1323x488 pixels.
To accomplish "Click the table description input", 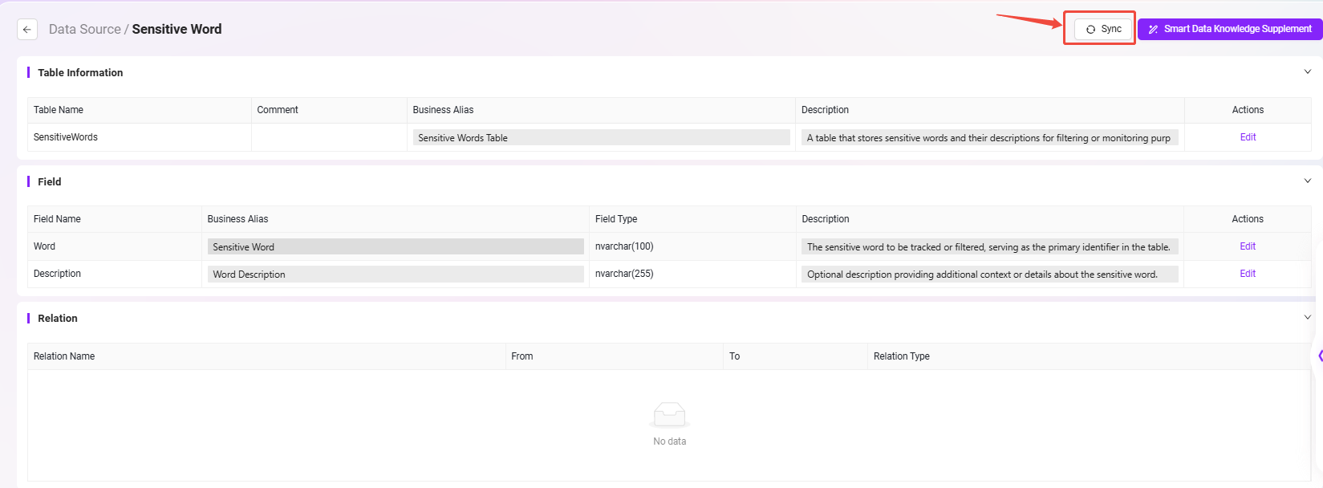I will point(990,138).
